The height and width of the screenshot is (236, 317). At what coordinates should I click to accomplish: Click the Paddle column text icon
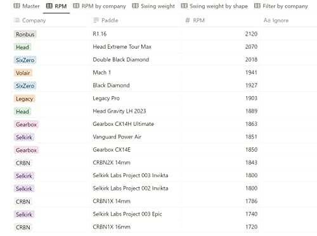[96, 20]
